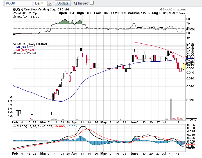Click the RSI(14) indicator icon
The height and width of the screenshot is (158, 202).
pos(15,17)
